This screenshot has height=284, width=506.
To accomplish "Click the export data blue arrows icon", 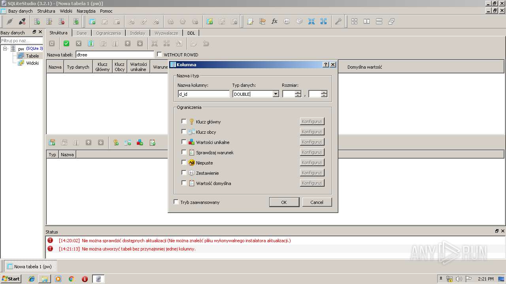I will (324, 21).
